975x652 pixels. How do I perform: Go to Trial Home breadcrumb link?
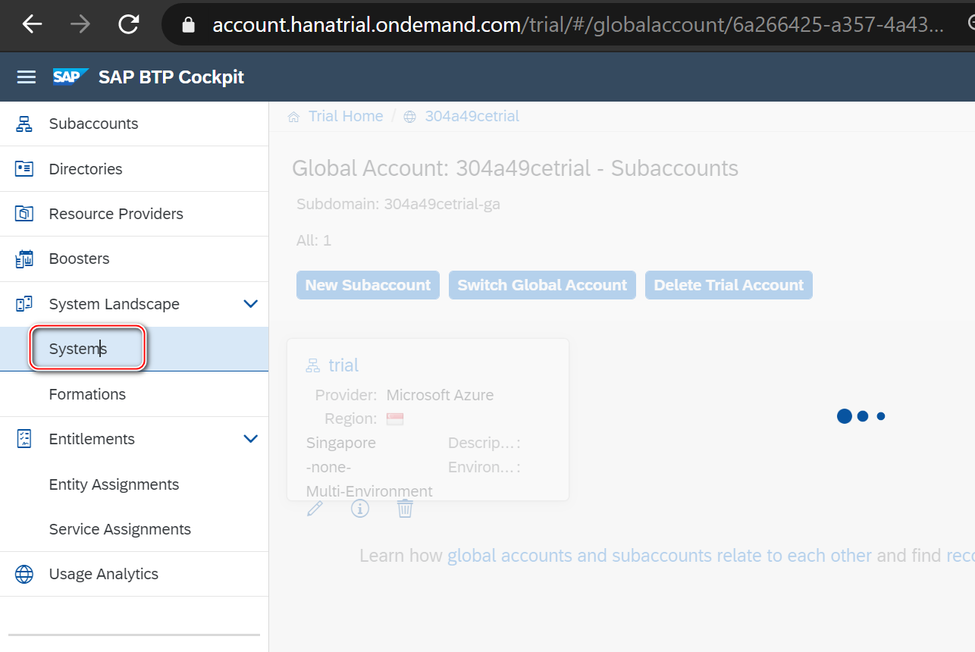point(346,116)
